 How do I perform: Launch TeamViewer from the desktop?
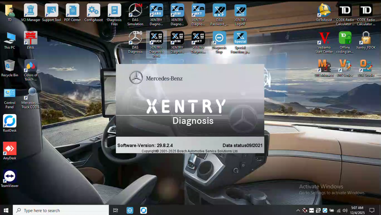pyautogui.click(x=10, y=176)
